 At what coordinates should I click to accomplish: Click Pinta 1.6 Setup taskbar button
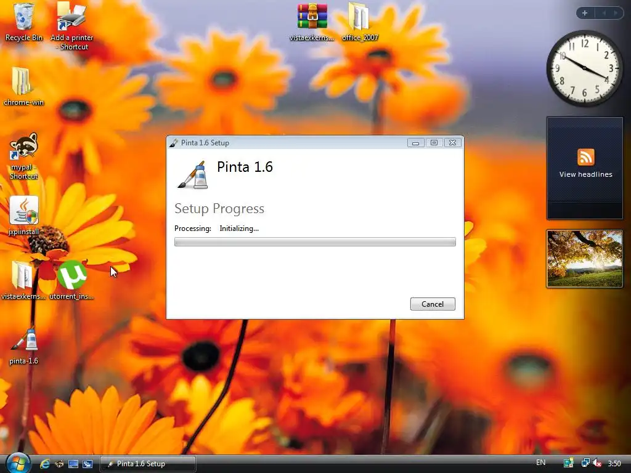[x=148, y=464]
